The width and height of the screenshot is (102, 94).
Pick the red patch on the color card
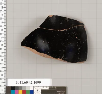pyautogui.click(x=24, y=92)
